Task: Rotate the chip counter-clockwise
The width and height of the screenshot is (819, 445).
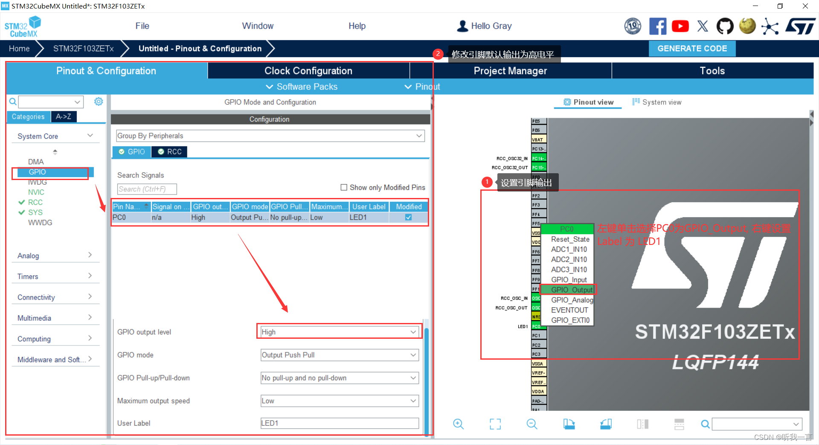Action: pos(606,424)
